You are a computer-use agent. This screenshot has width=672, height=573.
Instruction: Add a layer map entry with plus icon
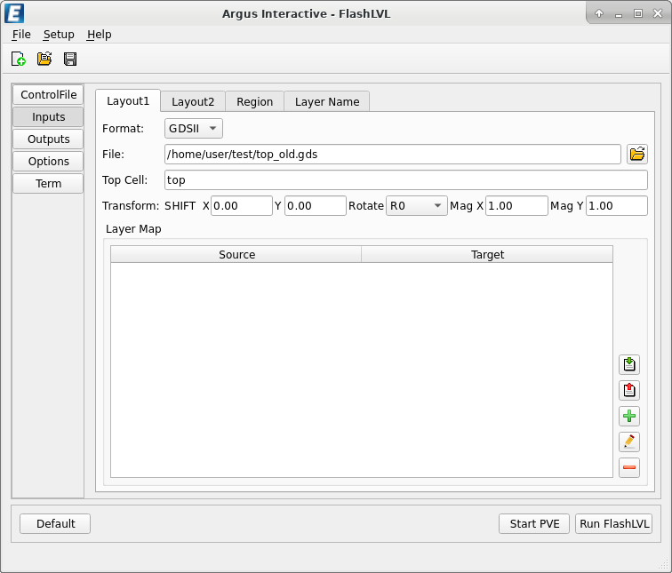pyautogui.click(x=629, y=416)
